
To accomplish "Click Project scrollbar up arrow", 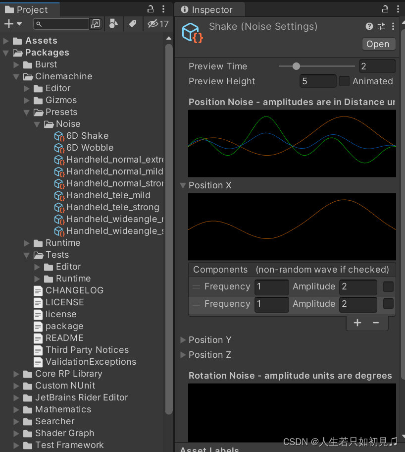I will click(x=169, y=38).
